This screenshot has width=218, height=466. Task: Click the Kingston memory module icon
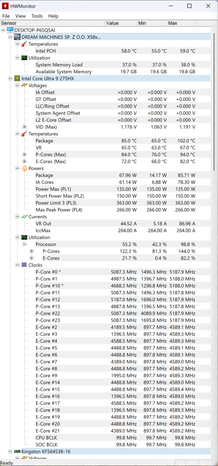[17, 451]
